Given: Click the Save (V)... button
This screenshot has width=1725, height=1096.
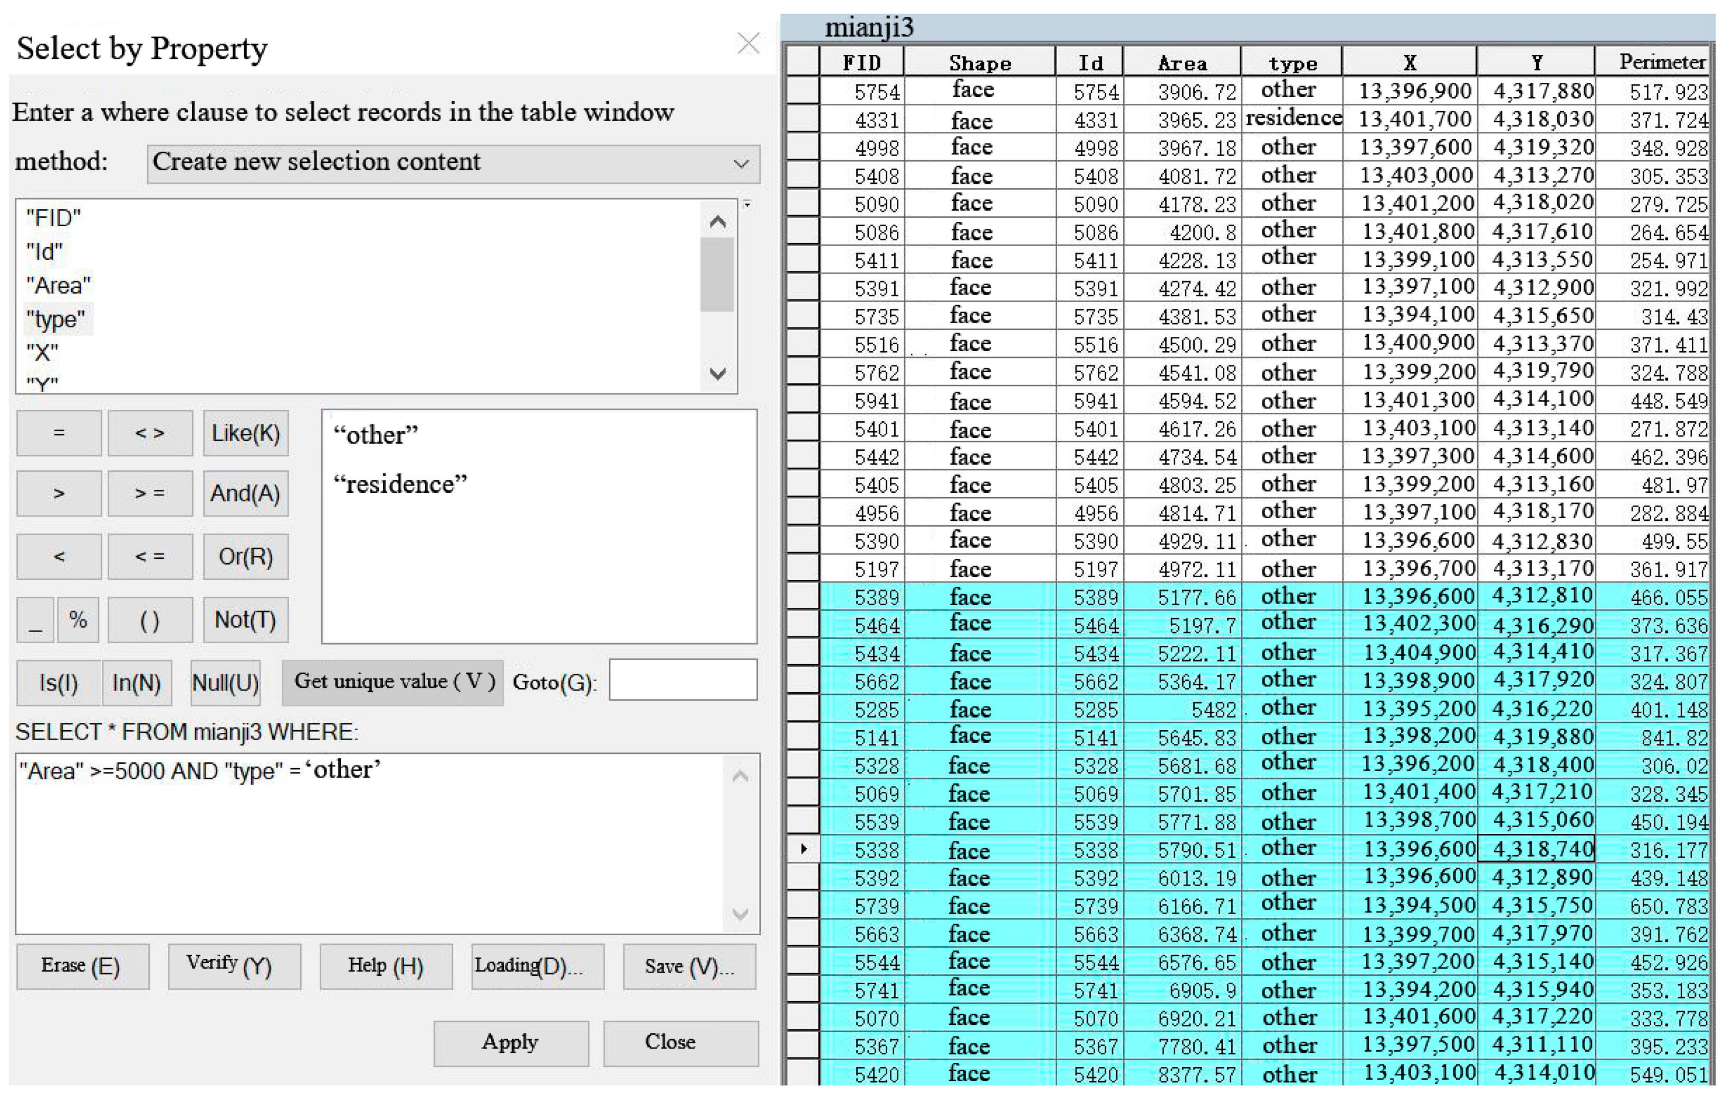Looking at the screenshot, I should click(689, 966).
